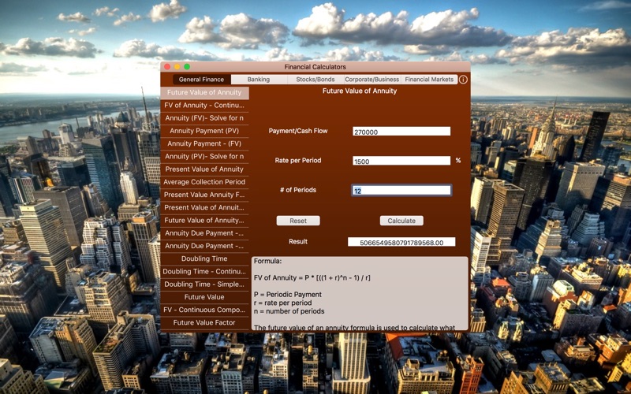Choose Doubling Time - Simple... item
The image size is (631, 394).
[204, 284]
